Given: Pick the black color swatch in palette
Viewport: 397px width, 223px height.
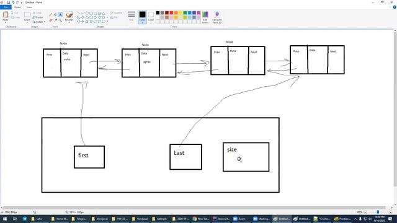Looking at the screenshot, I should 158,12.
